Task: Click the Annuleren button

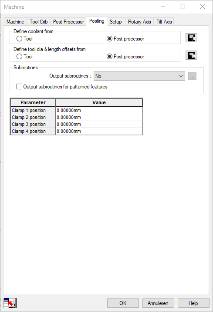Action: [x=158, y=303]
